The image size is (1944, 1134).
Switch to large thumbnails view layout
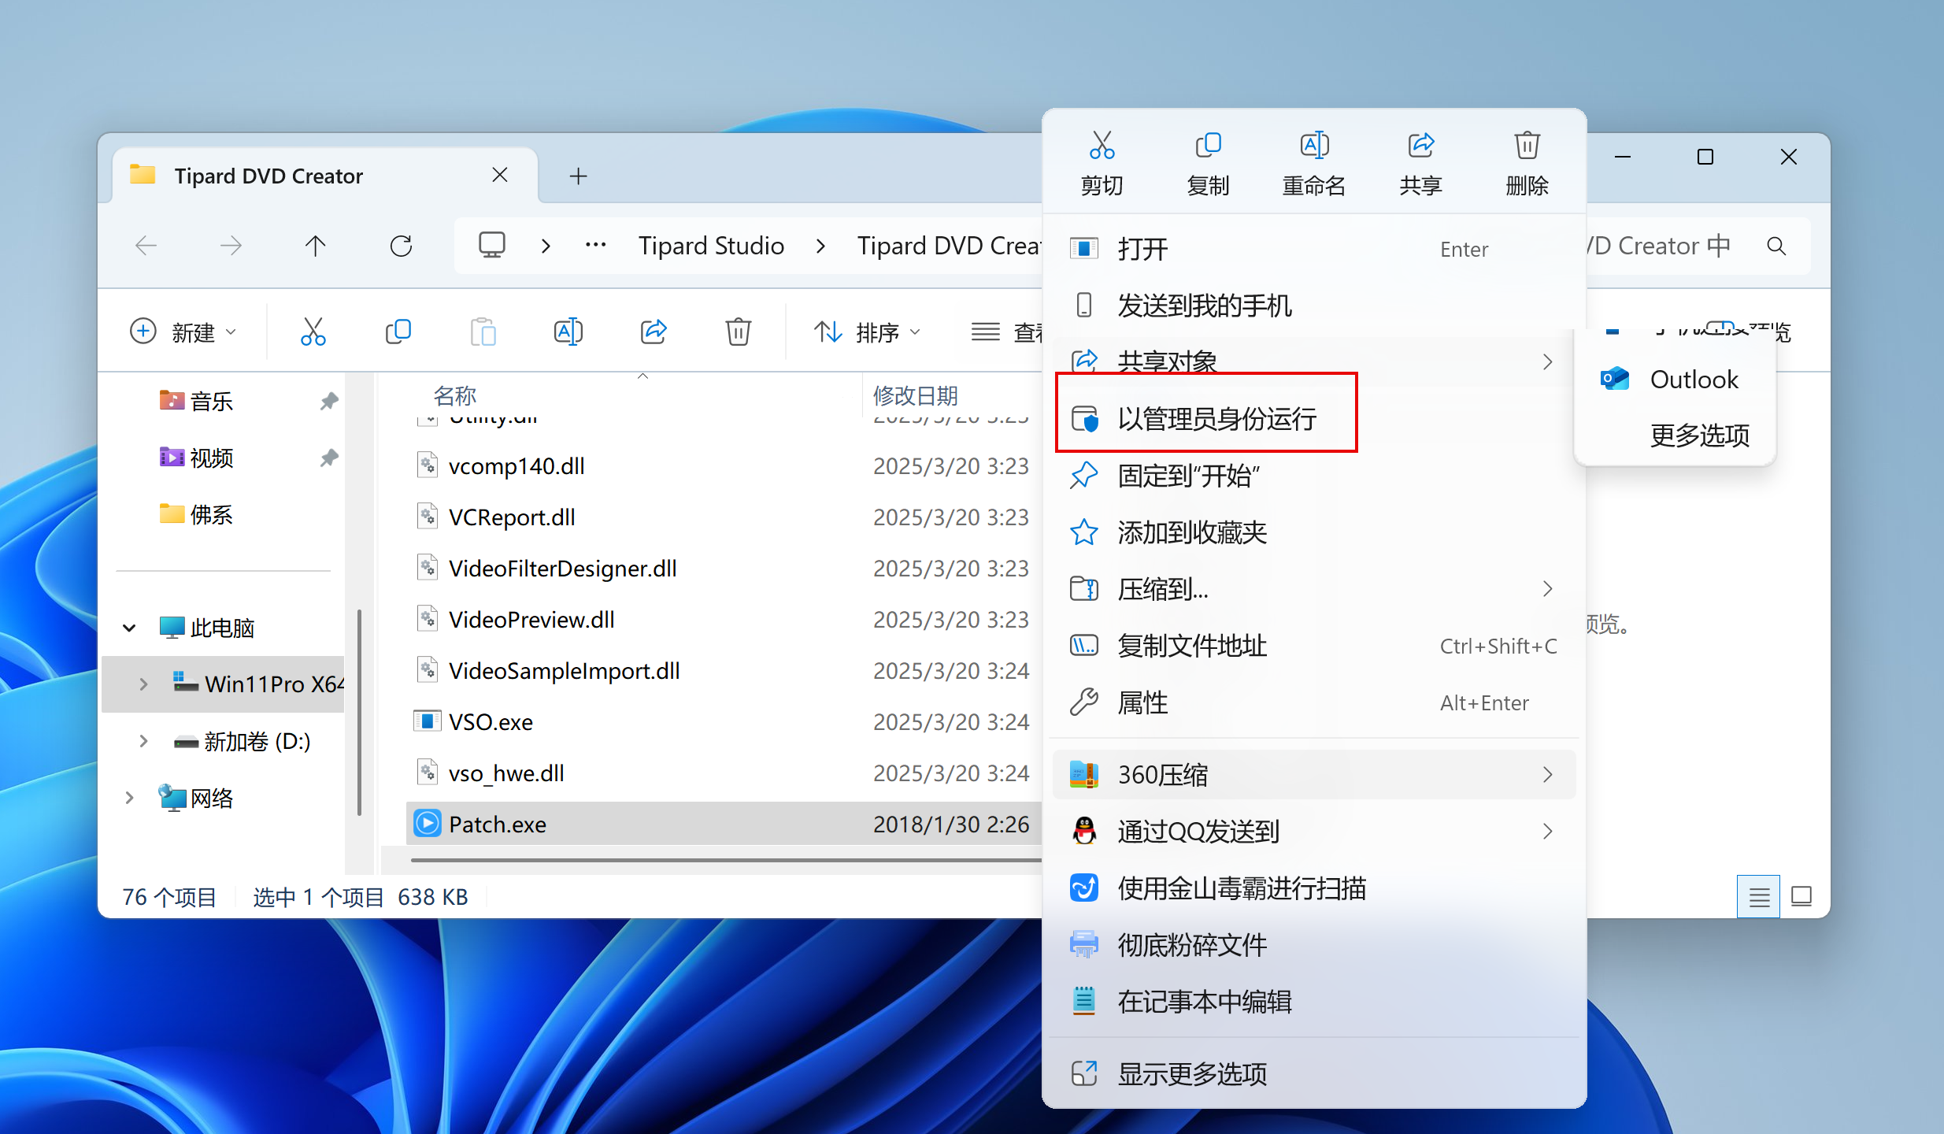pyautogui.click(x=1801, y=896)
